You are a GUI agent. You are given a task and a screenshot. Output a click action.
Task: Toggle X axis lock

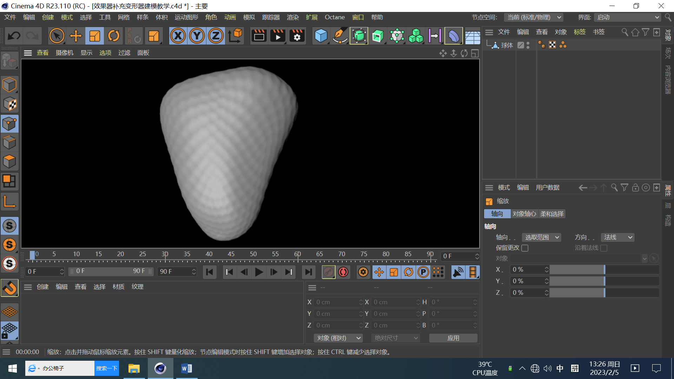(178, 36)
